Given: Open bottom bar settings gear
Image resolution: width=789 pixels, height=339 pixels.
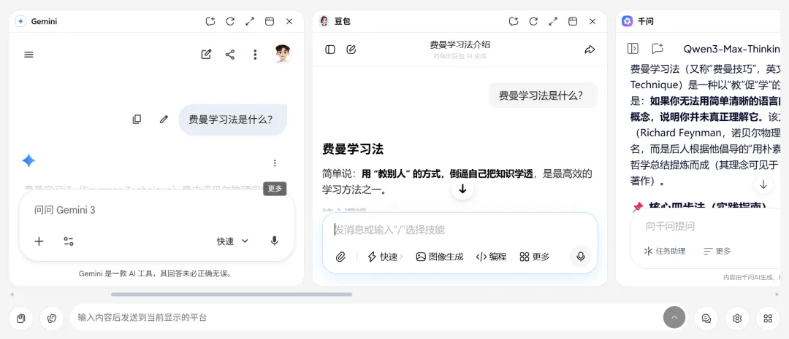Looking at the screenshot, I should [x=737, y=319].
